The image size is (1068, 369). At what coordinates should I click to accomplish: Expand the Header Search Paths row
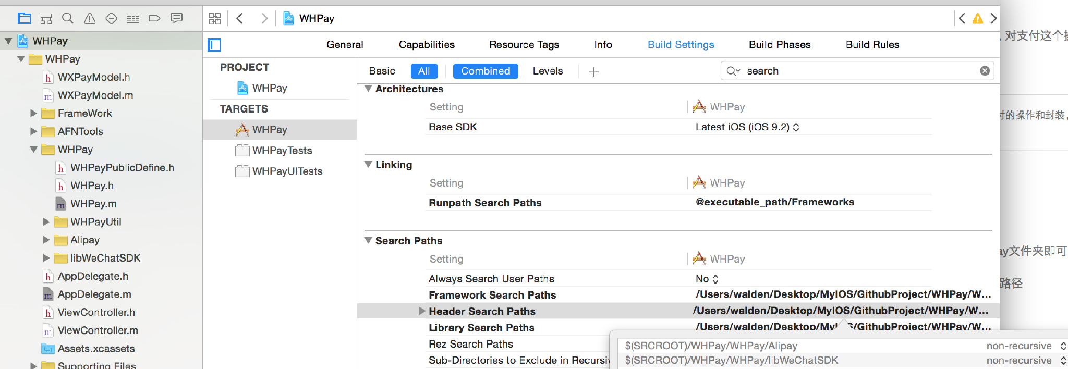[422, 311]
